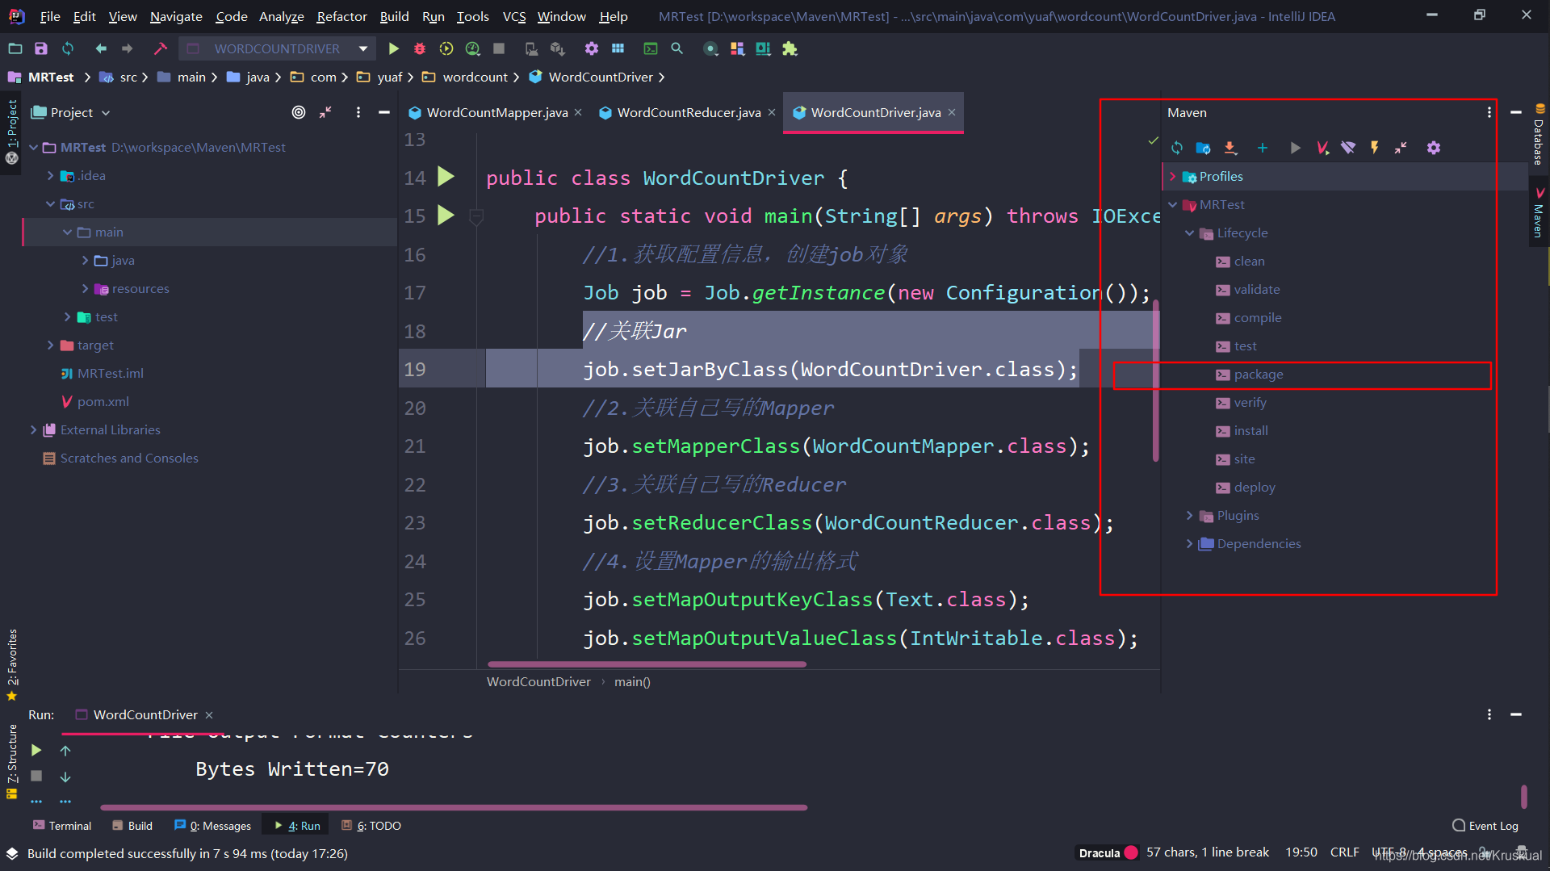The image size is (1550, 871).
Task: Click the run gutter arrow on line 14
Action: coord(446,177)
